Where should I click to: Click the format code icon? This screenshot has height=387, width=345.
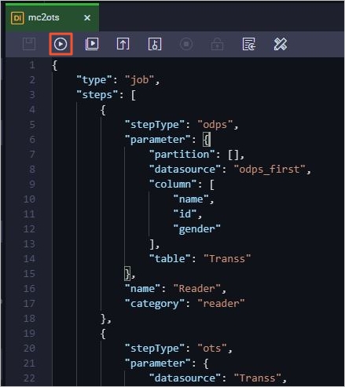(x=249, y=44)
